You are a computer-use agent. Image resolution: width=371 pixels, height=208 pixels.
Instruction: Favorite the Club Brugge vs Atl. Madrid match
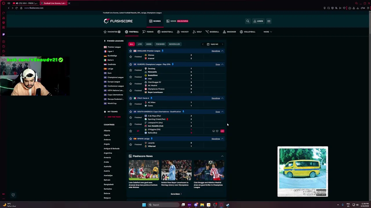click(130, 84)
